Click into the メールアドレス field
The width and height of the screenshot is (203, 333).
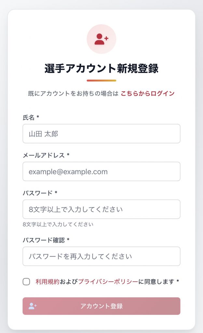[101, 171]
